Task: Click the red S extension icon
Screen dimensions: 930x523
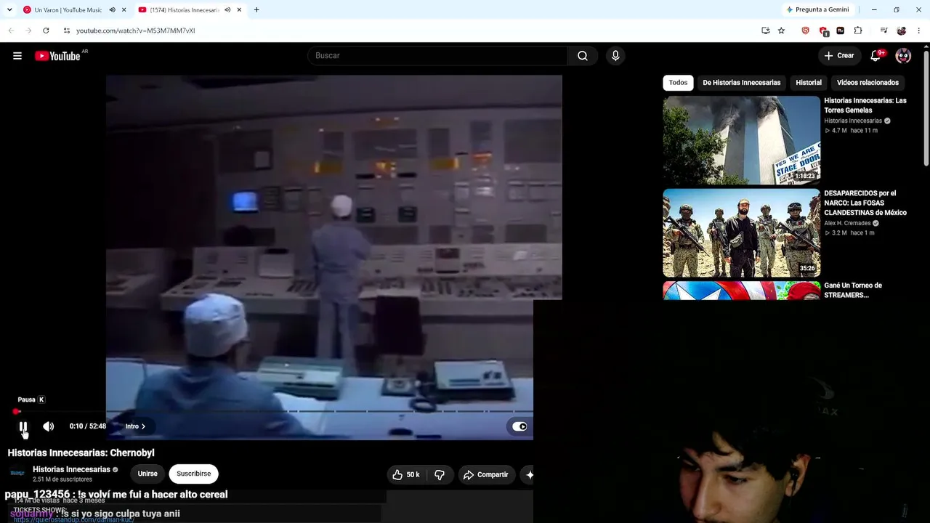Action: 805,31
